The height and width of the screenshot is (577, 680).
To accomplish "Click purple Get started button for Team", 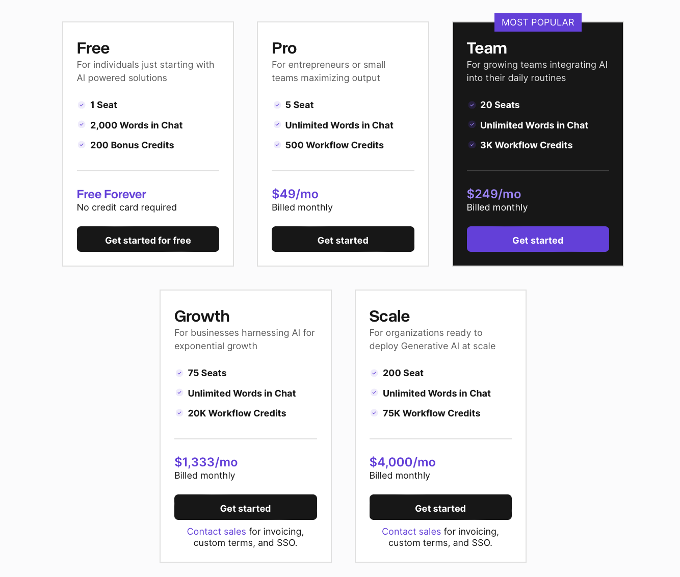I will tap(538, 239).
